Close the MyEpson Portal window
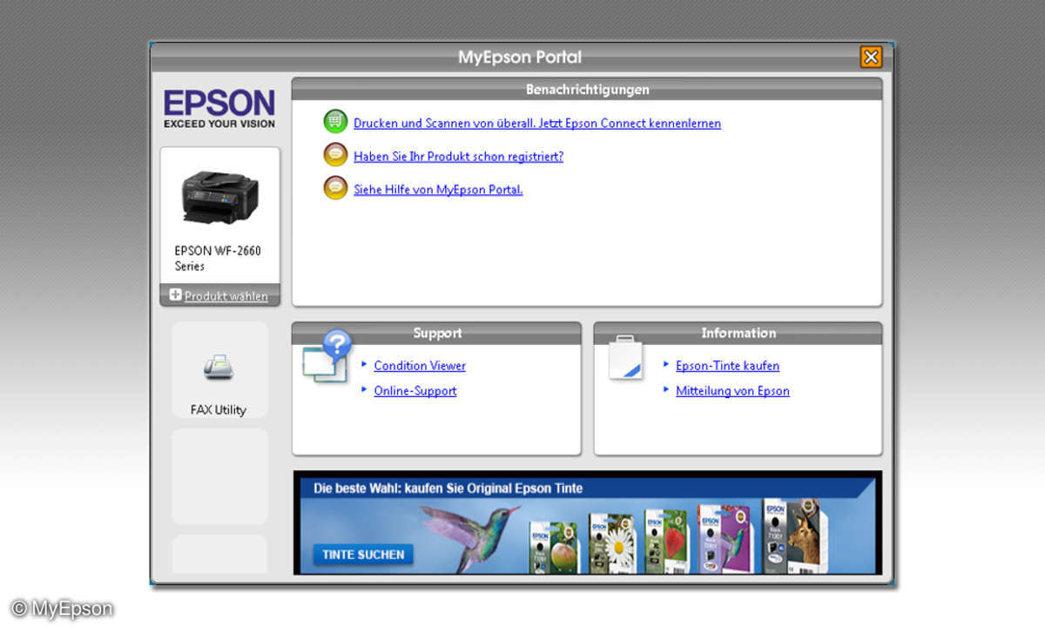Image resolution: width=1045 pixels, height=627 pixels. pos(871,57)
